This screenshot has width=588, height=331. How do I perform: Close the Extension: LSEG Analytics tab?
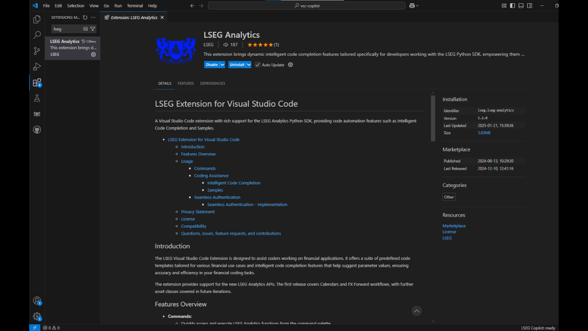[x=162, y=17]
